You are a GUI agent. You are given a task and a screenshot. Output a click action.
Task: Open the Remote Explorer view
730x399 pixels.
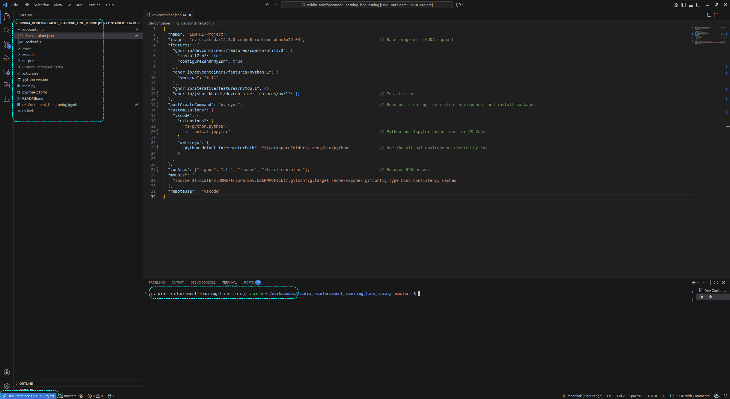click(x=7, y=72)
